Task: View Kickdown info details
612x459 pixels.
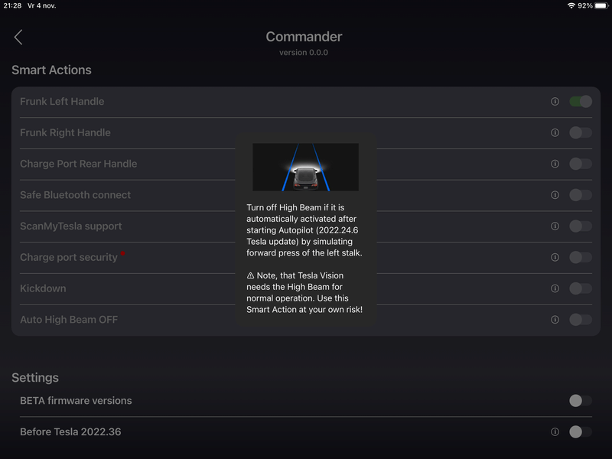Action: tap(555, 288)
